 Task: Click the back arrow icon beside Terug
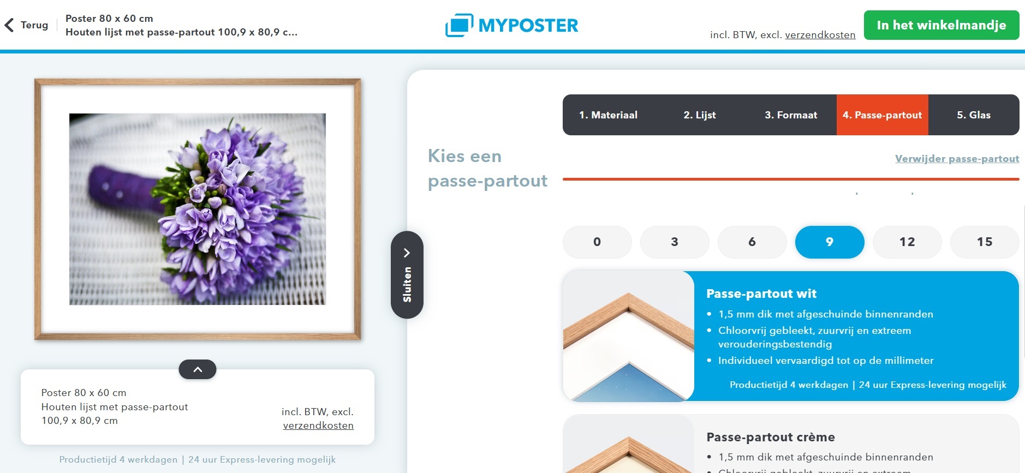tap(9, 25)
